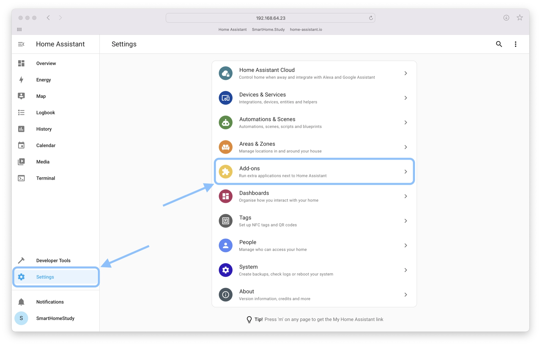This screenshot has height=346, width=541.
Task: Open the History menu item
Action: click(x=56, y=129)
